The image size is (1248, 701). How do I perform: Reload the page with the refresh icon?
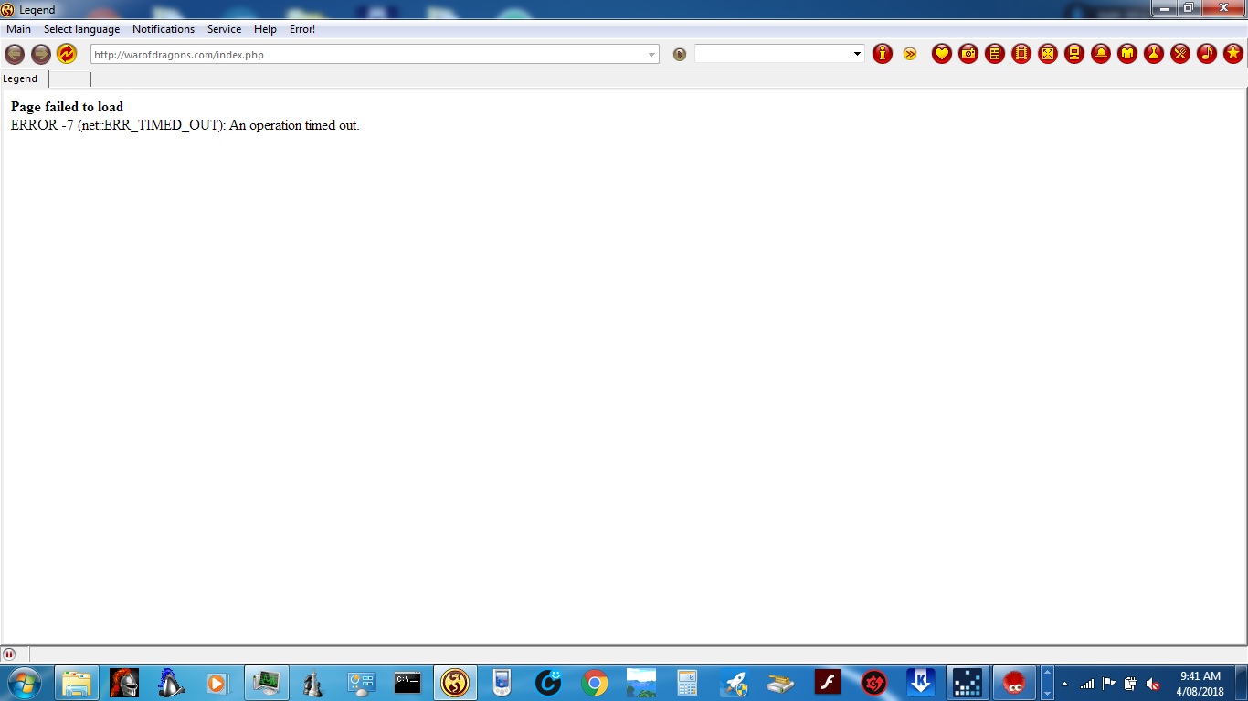[67, 54]
